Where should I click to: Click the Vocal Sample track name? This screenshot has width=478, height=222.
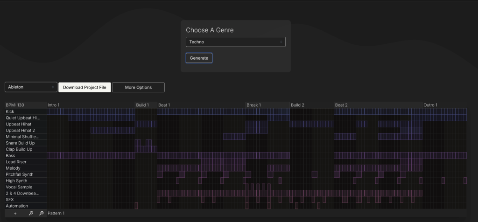coord(19,187)
